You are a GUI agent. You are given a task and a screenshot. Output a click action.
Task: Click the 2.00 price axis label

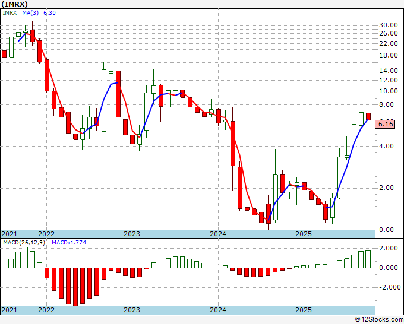pos(387,188)
